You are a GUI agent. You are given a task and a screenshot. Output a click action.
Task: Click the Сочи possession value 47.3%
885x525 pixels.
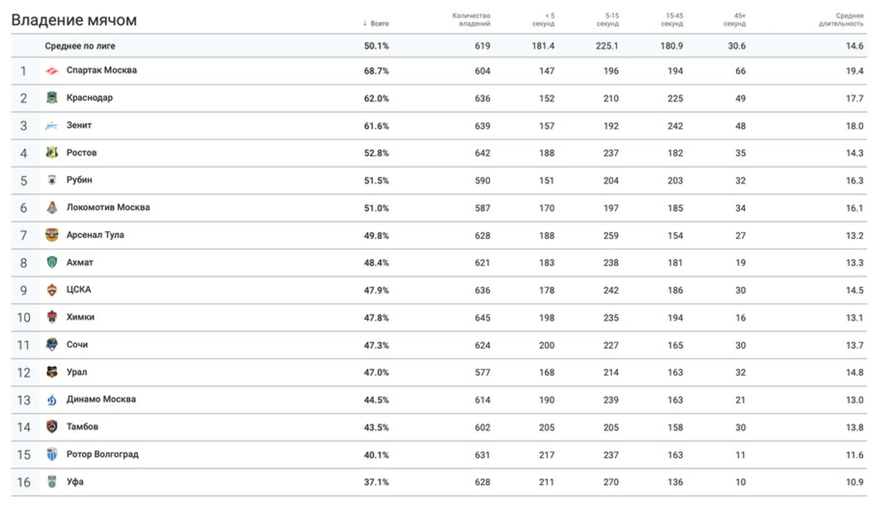(x=376, y=345)
